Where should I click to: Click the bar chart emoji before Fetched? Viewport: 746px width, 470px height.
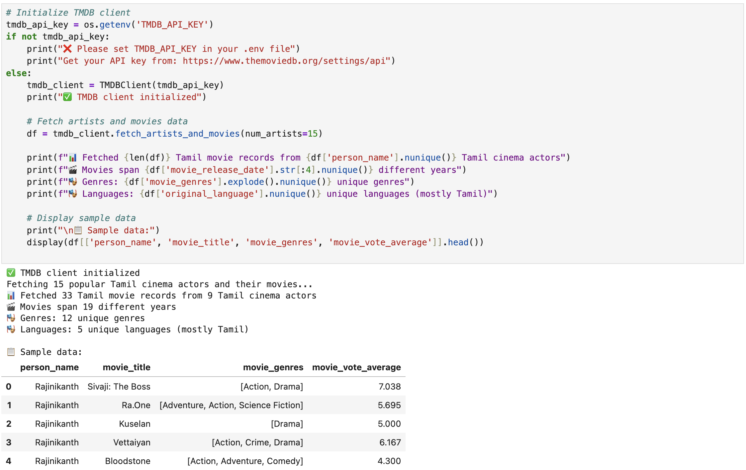(11, 295)
